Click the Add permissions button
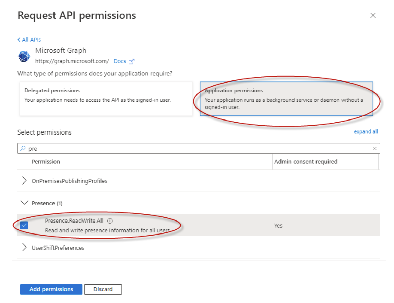This screenshot has height=303, width=394. [51, 289]
